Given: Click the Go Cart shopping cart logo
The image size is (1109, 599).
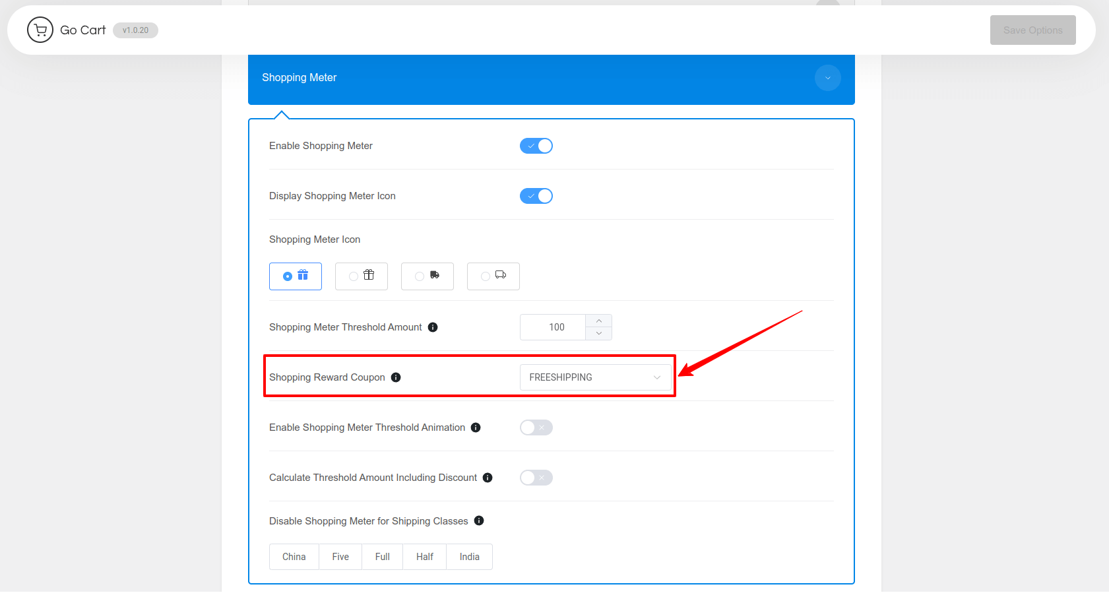Looking at the screenshot, I should (40, 30).
